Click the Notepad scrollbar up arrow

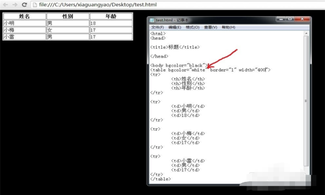tap(306, 34)
